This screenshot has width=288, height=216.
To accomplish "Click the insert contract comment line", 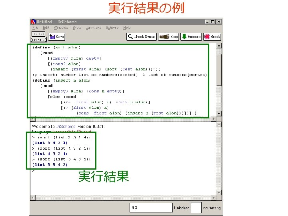I will pyautogui.click(x=120, y=75).
